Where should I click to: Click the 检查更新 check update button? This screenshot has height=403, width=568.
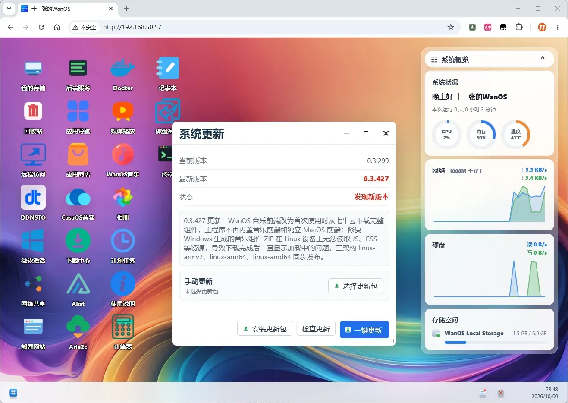pos(316,329)
